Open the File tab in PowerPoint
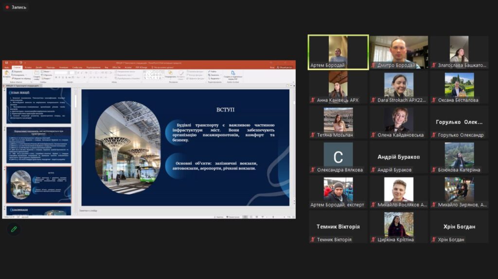The image size is (498, 279). pos(6,67)
